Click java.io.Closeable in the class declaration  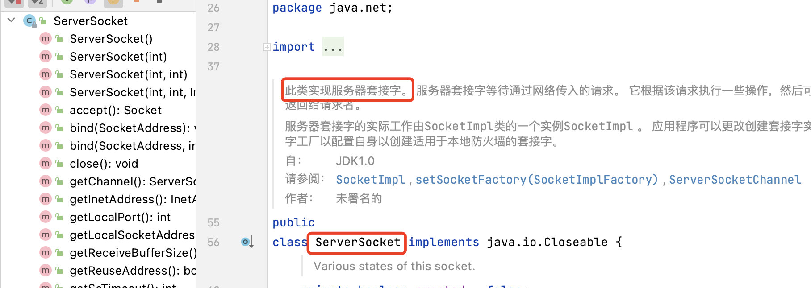547,242
